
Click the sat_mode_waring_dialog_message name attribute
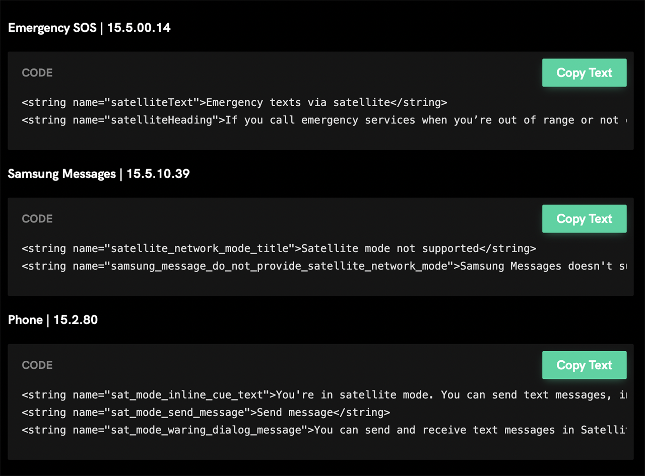click(206, 430)
